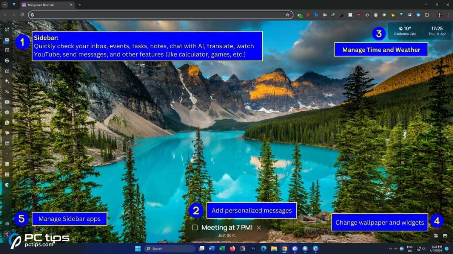453x254 pixels.
Task: Open the Chrome extensions dropdown
Action: 427,15
